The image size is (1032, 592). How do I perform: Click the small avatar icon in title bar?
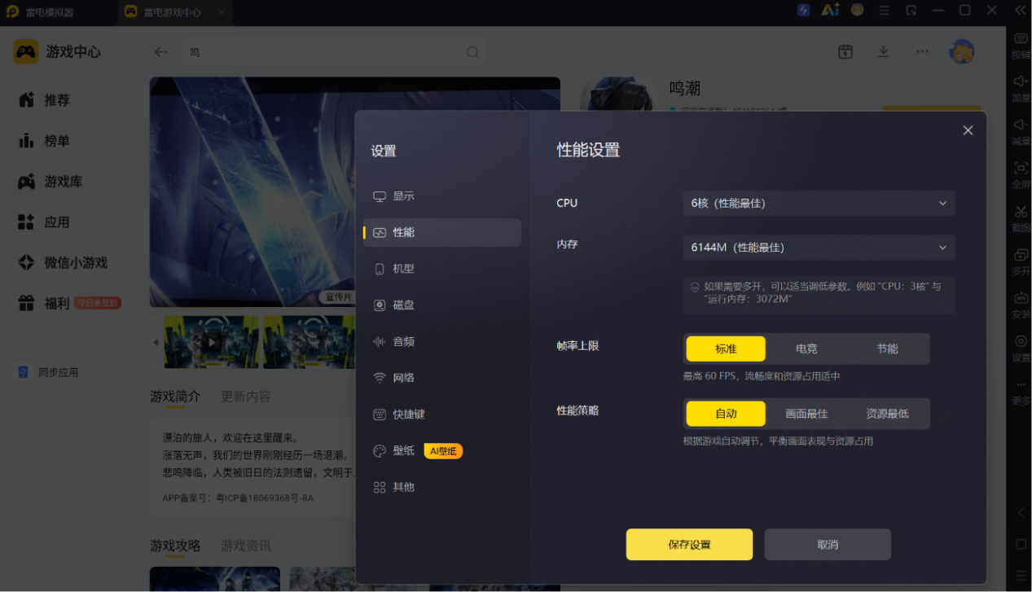click(x=857, y=10)
